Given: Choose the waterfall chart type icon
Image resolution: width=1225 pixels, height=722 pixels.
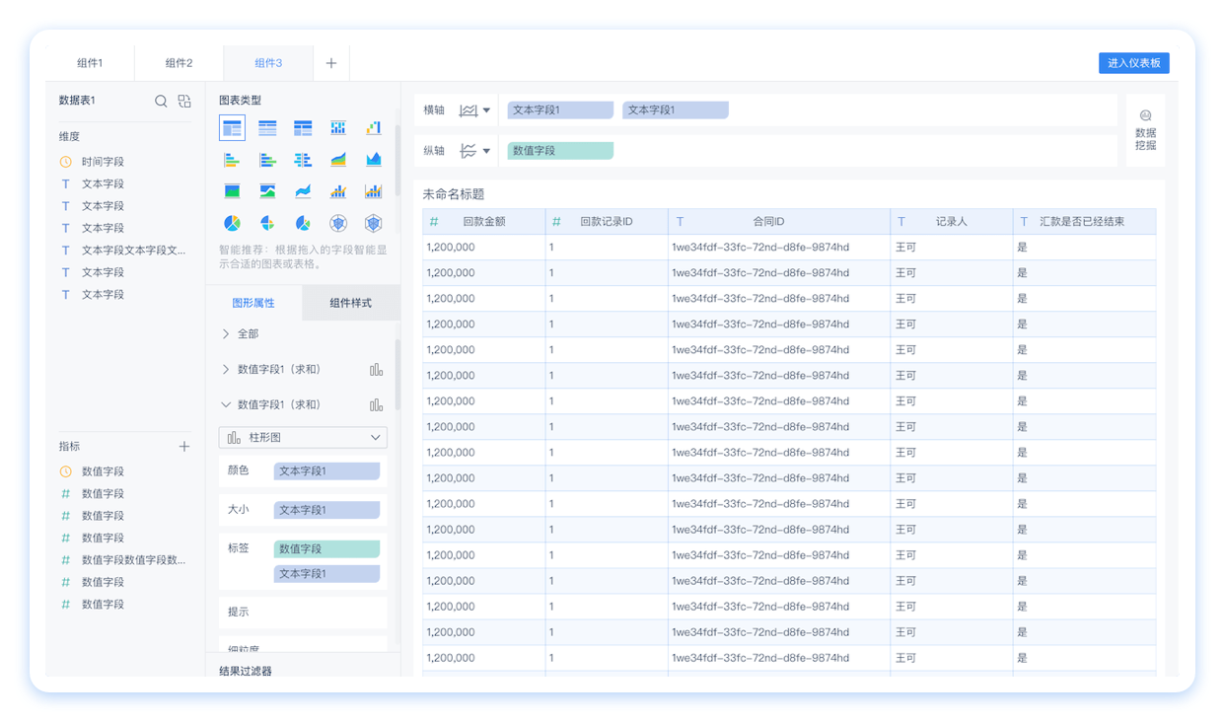Looking at the screenshot, I should [x=373, y=127].
